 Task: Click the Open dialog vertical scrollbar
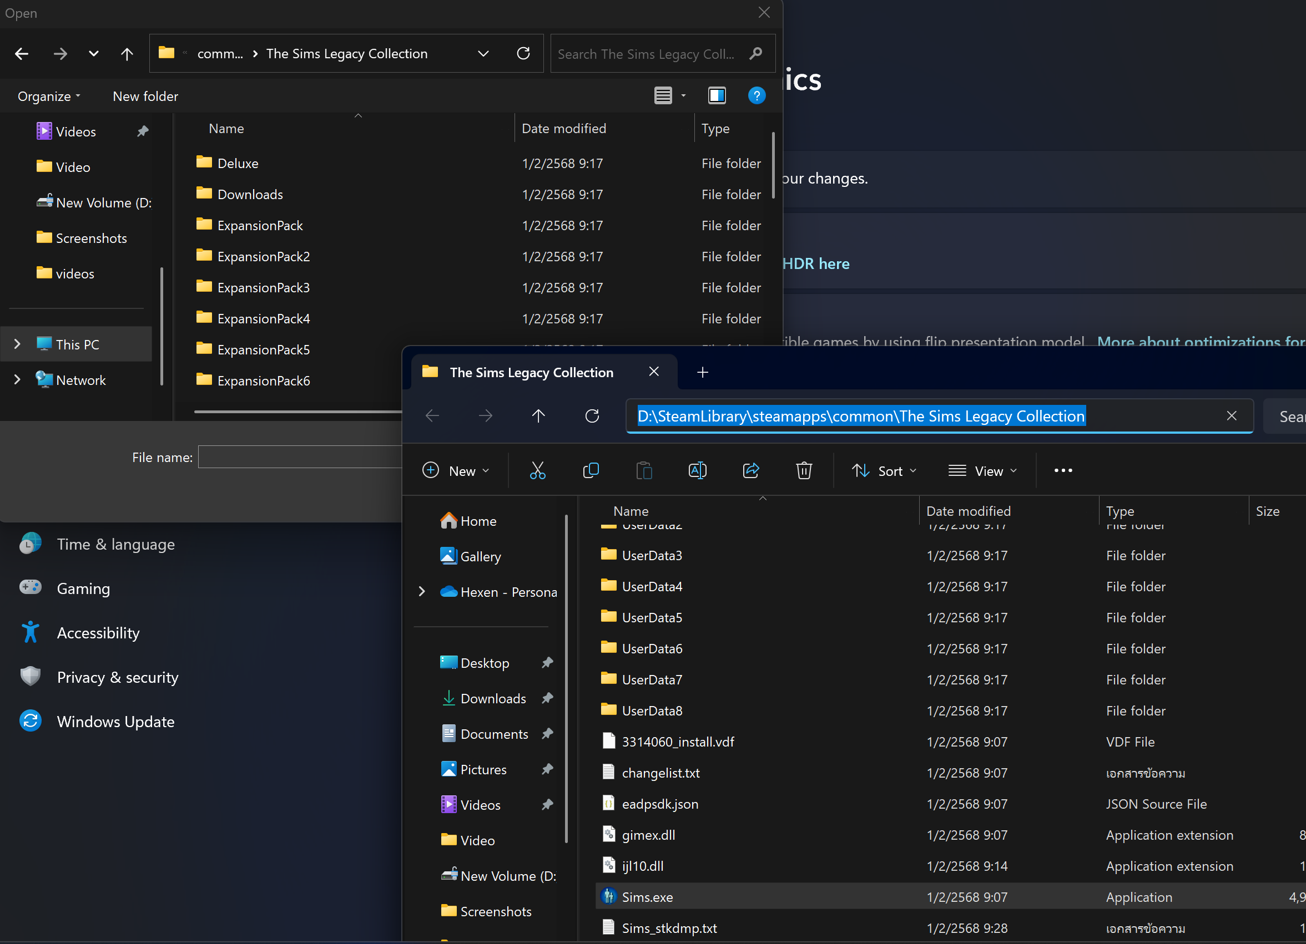click(x=773, y=166)
